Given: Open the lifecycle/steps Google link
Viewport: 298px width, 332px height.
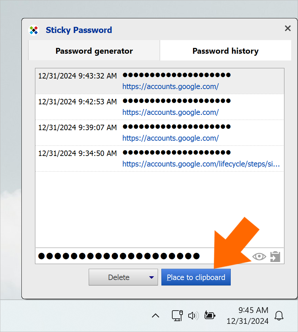Looking at the screenshot, I should coord(201,164).
